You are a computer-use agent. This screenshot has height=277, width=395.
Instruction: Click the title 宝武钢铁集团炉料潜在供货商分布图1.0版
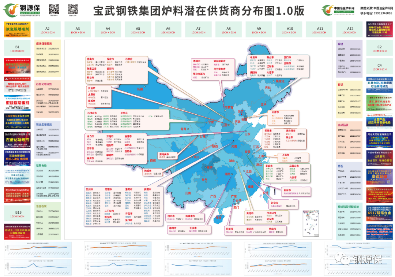click(201, 10)
